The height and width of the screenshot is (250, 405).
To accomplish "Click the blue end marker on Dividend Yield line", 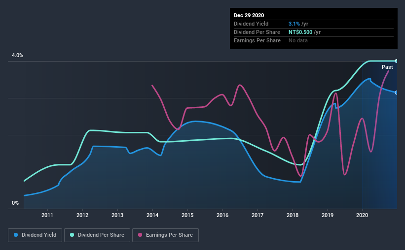I will point(396,93).
